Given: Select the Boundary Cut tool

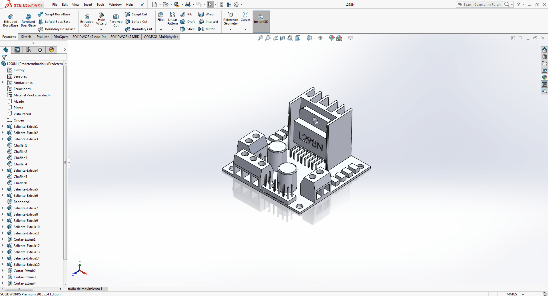Looking at the screenshot, I should (x=138, y=29).
